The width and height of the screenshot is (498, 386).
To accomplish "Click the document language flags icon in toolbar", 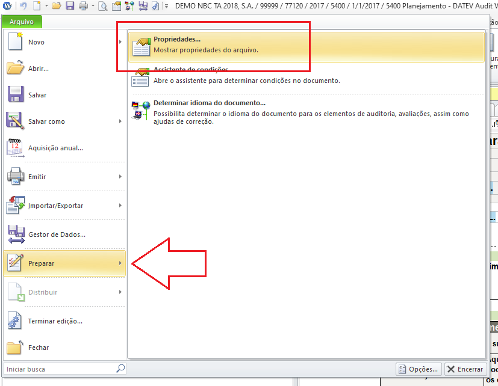I will point(129,5).
